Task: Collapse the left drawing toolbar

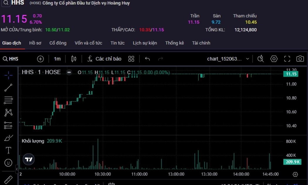Action: 17,169
